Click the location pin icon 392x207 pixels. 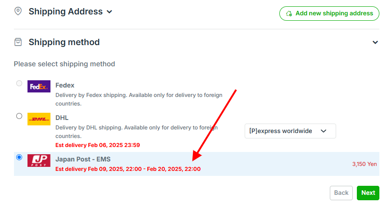[x=18, y=11]
